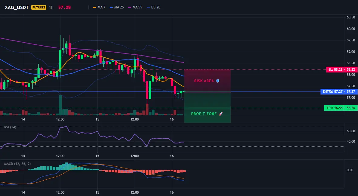This screenshot has height=196, width=358.
Task: Click the 60.00 price axis value
Action: point(351,29)
